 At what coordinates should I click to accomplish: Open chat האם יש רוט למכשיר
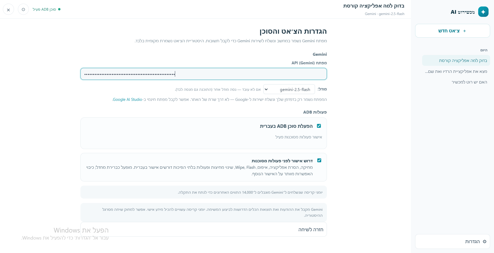(x=456, y=82)
